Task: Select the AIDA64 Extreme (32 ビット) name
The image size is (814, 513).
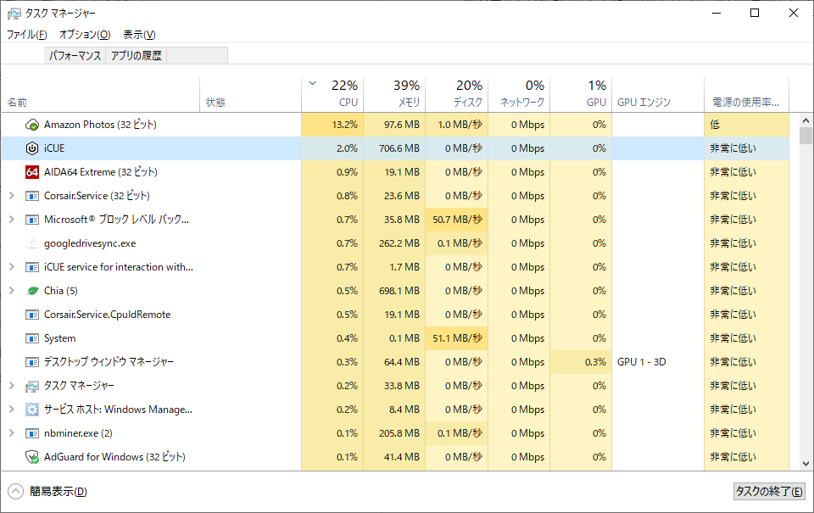Action: [101, 172]
